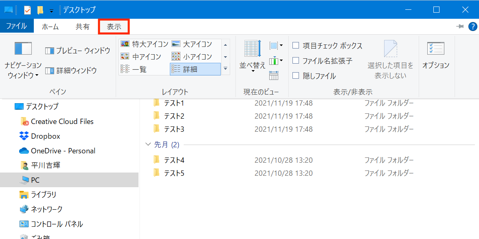Collapse the Last Month (先月) group
The height and width of the screenshot is (239, 479).
point(148,145)
